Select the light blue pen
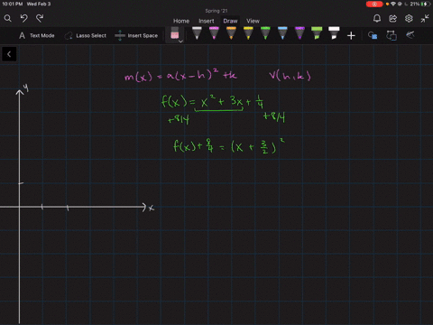The height and width of the screenshot is (325, 433). (282, 33)
